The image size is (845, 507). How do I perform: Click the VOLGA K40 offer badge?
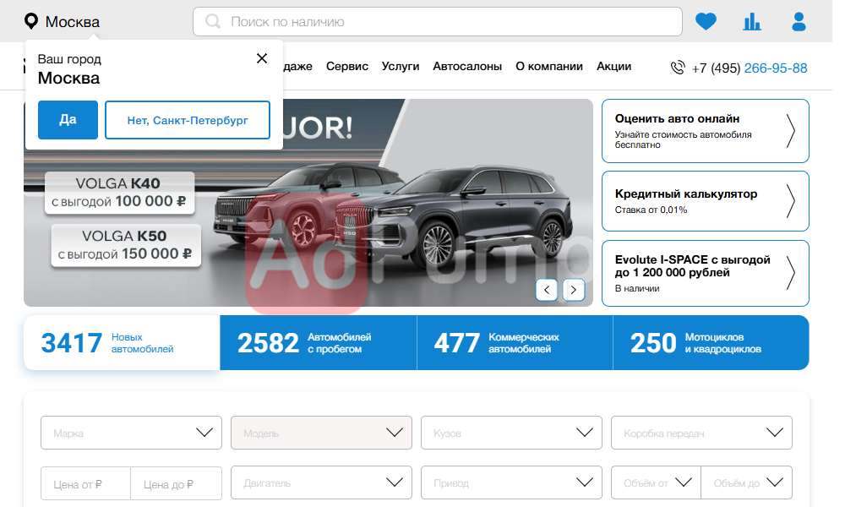coord(119,193)
